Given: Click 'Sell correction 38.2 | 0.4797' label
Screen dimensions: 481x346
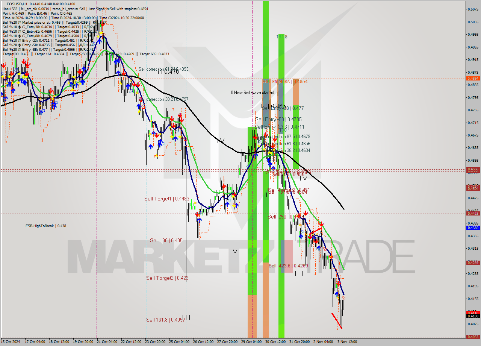Looking at the screenshot, I should click(x=163, y=99).
